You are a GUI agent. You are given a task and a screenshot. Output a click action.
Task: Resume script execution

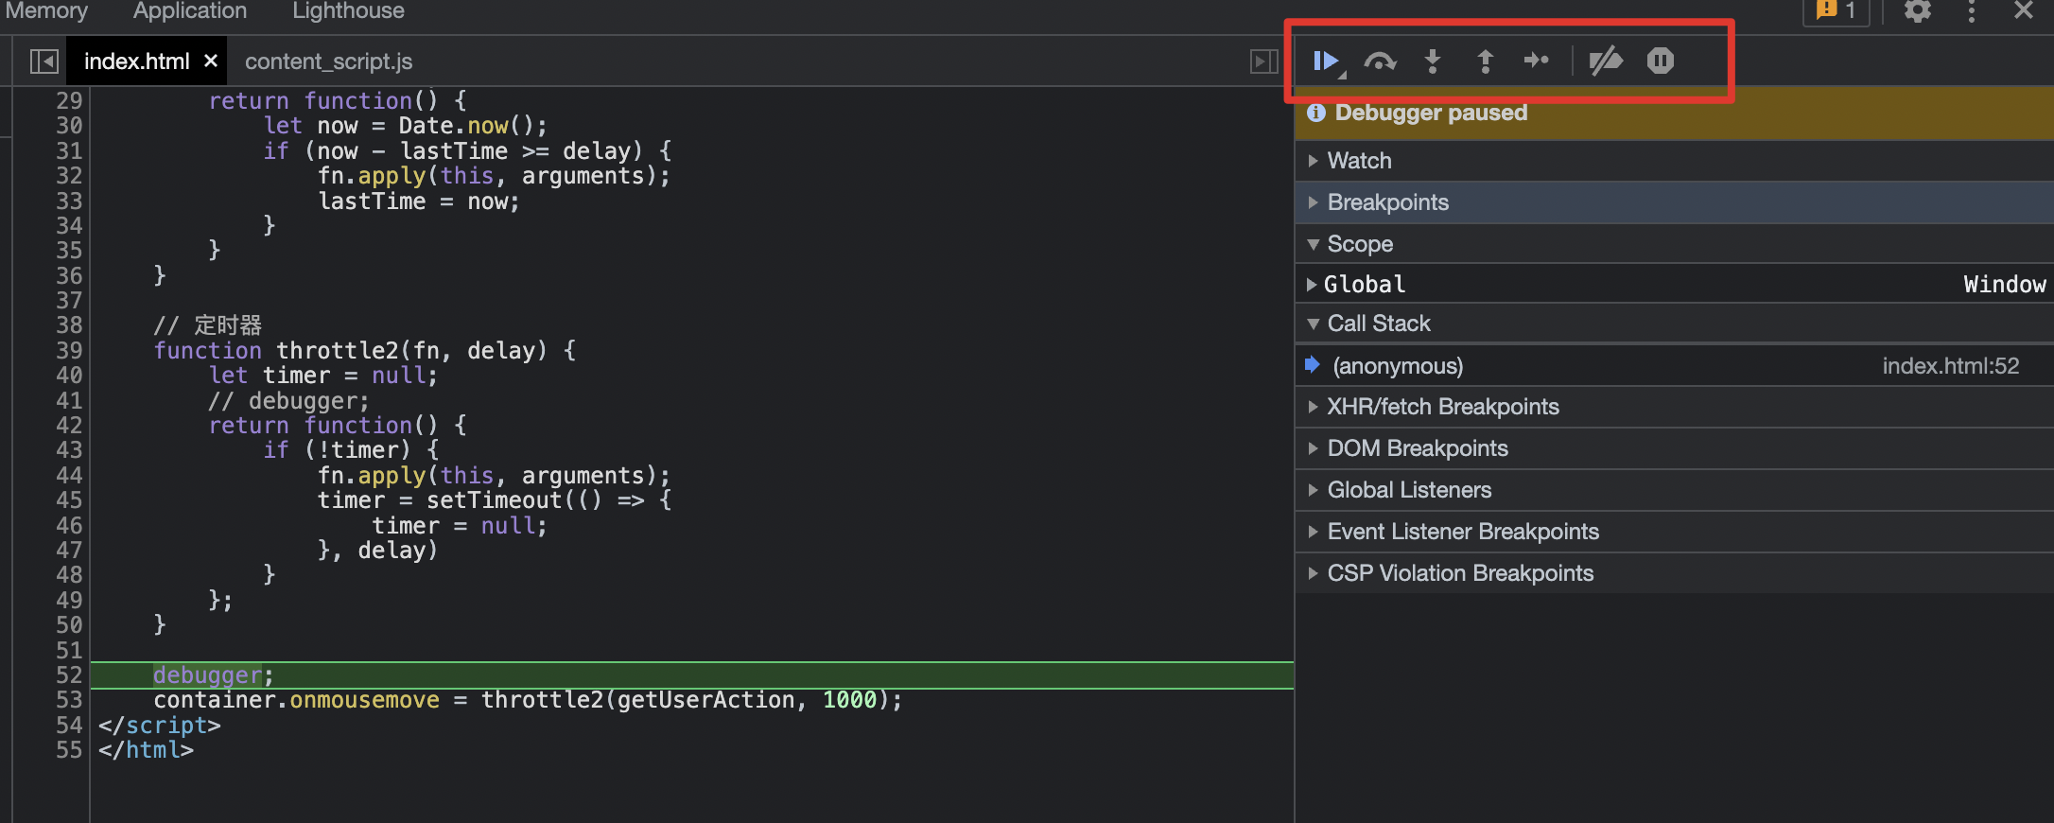[1327, 61]
